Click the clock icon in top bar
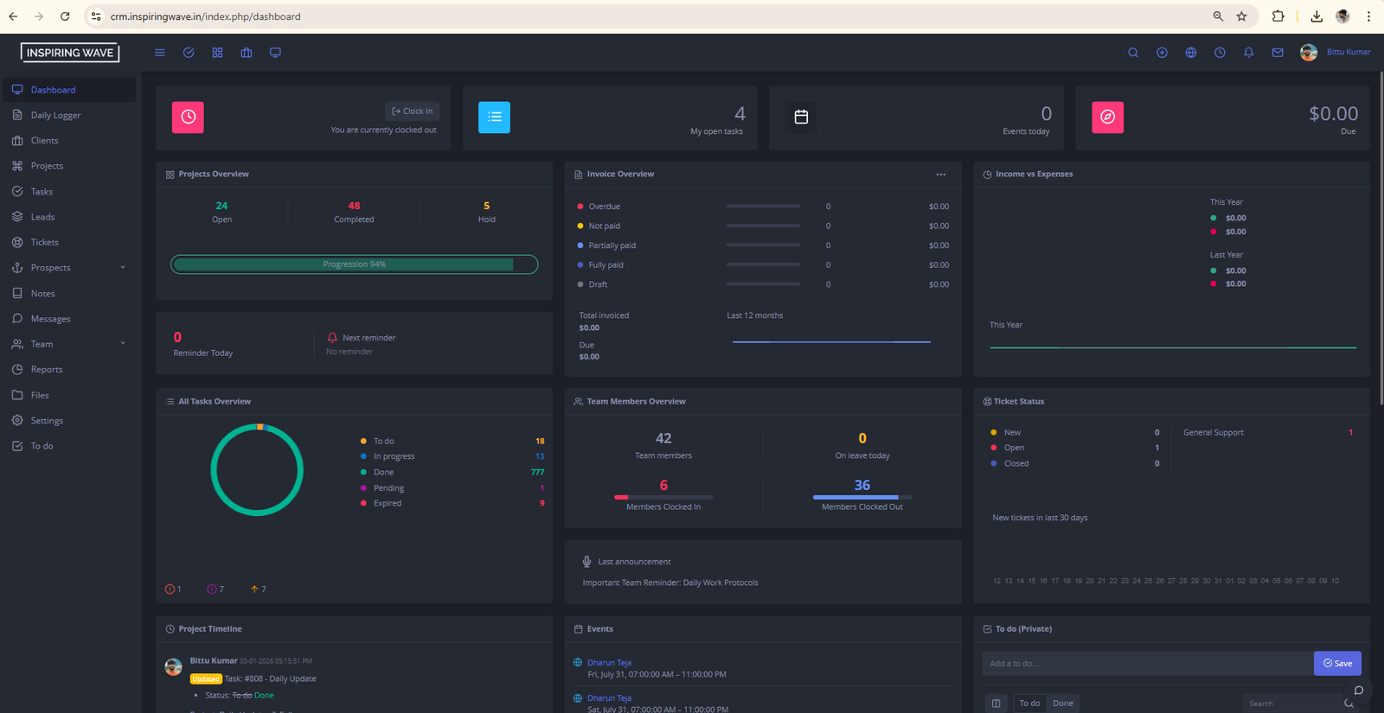This screenshot has height=713, width=1384. click(1220, 53)
